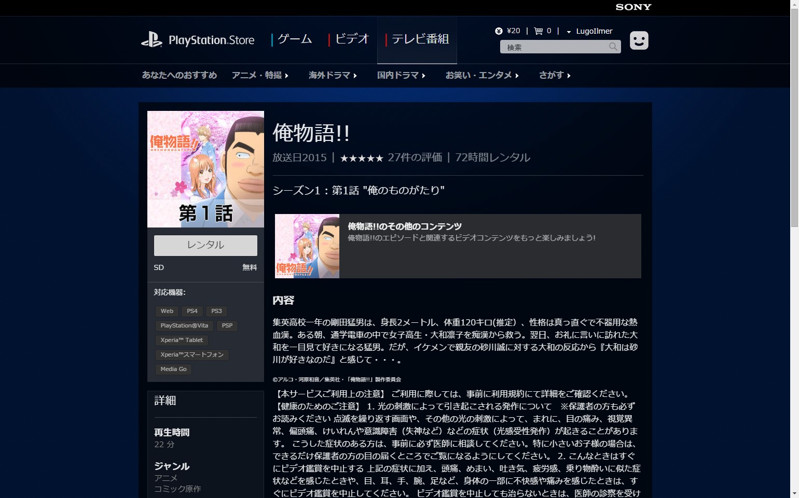The width and height of the screenshot is (799, 498).
Task: Click the 22 分 duration value
Action: click(x=164, y=445)
